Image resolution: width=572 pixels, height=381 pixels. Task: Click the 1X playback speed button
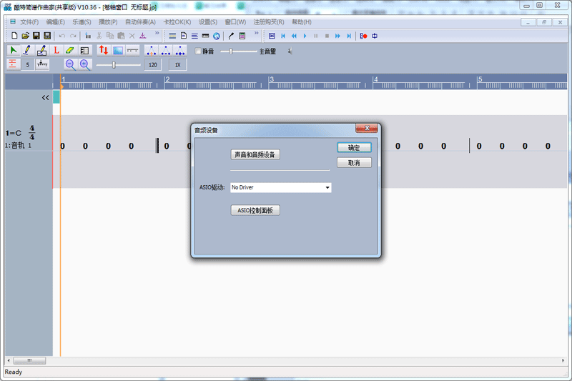pyautogui.click(x=177, y=64)
